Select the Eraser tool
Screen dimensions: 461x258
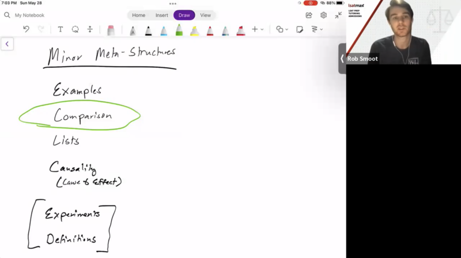[111, 30]
